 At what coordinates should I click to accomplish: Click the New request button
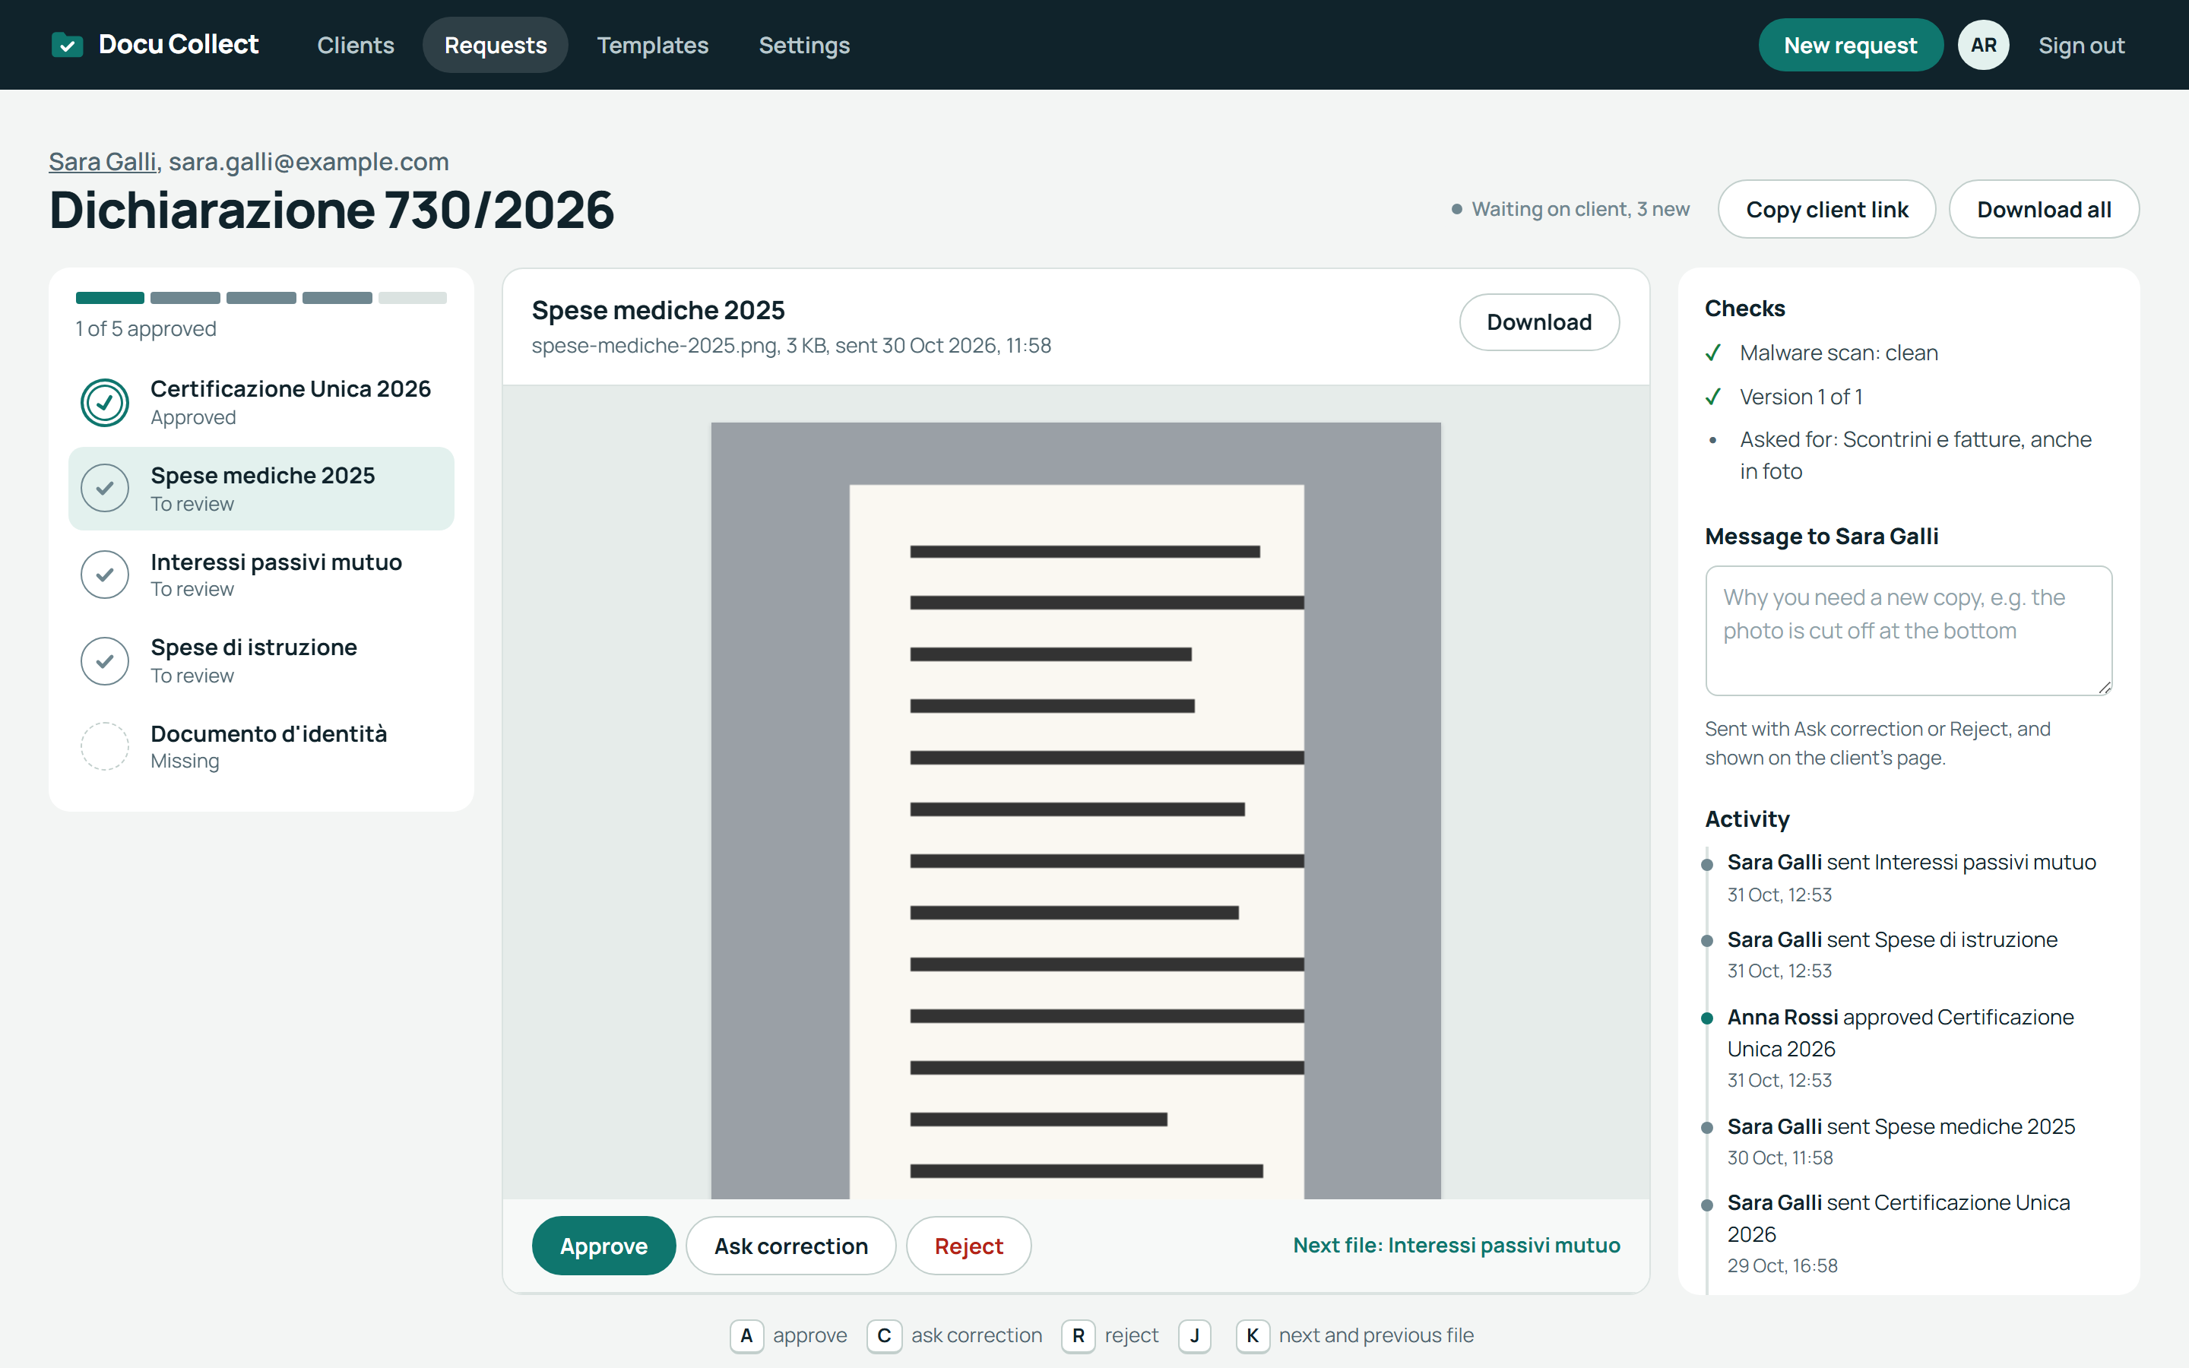tap(1850, 46)
